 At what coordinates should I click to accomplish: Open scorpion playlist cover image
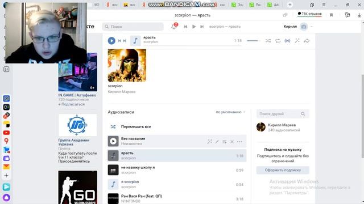(127, 65)
